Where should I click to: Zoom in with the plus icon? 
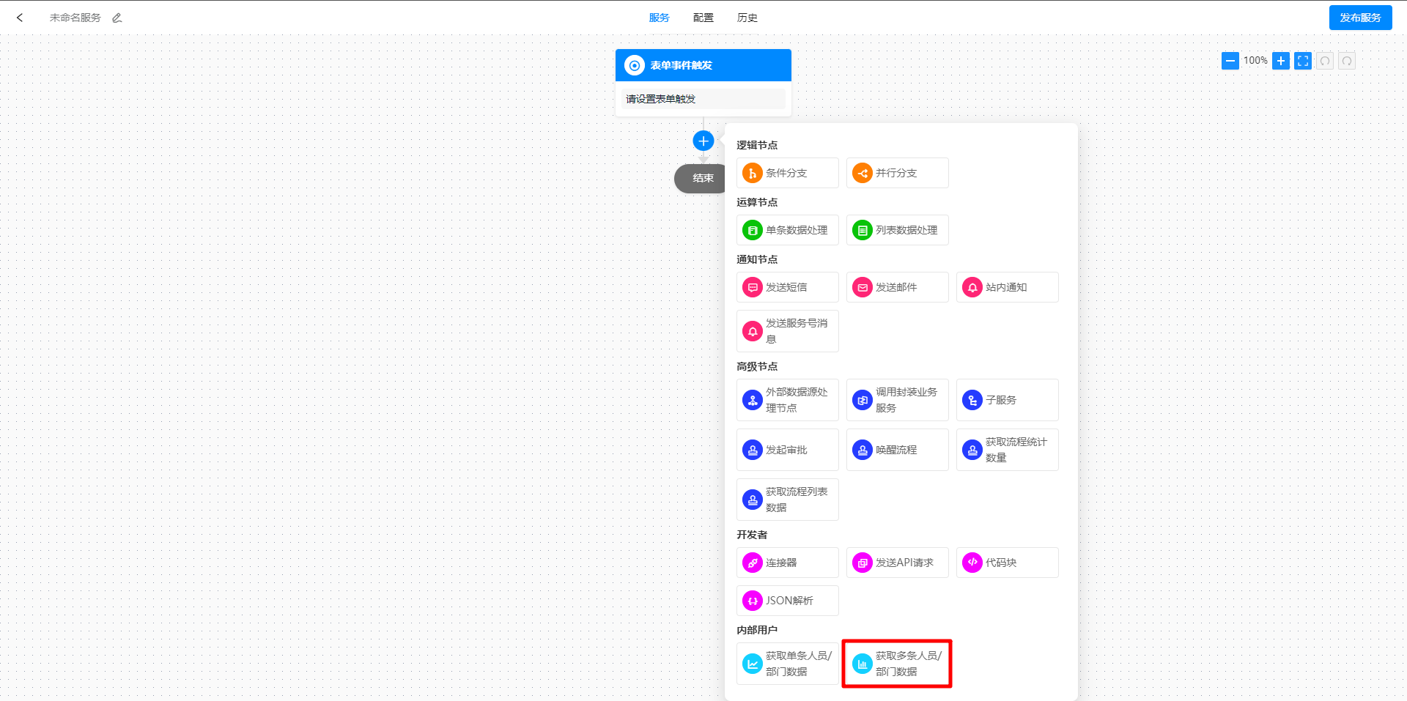pyautogui.click(x=1281, y=61)
